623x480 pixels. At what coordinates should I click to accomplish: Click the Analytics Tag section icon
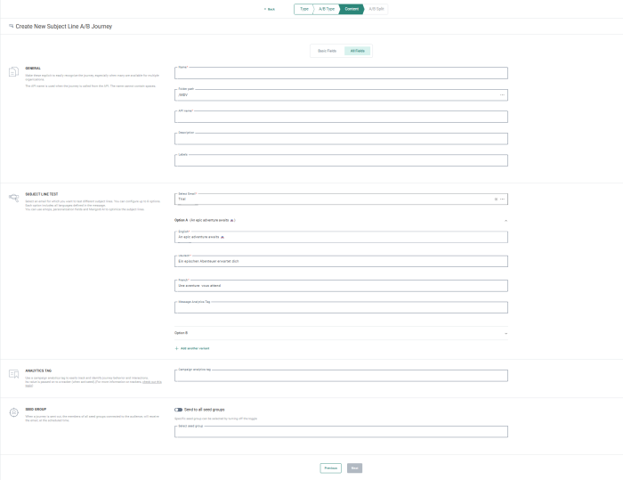[x=13, y=374]
